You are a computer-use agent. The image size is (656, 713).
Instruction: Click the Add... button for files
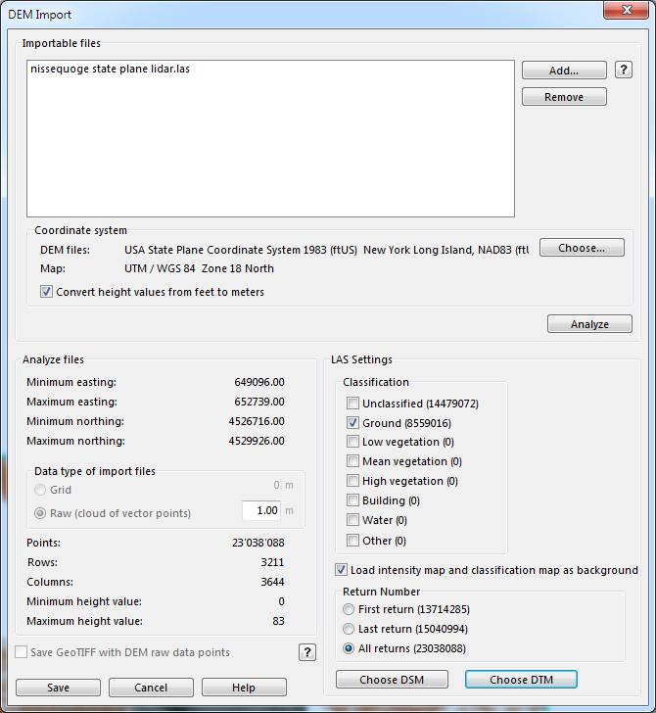pos(564,71)
